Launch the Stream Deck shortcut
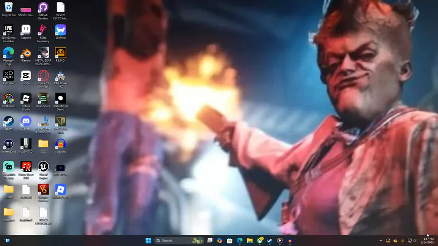Screen dimensions: 438x246 coord(8,146)
